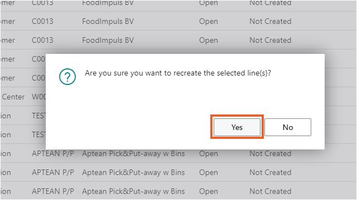Select the Center type cell
Screen dimensions: 357x200
coord(13,97)
